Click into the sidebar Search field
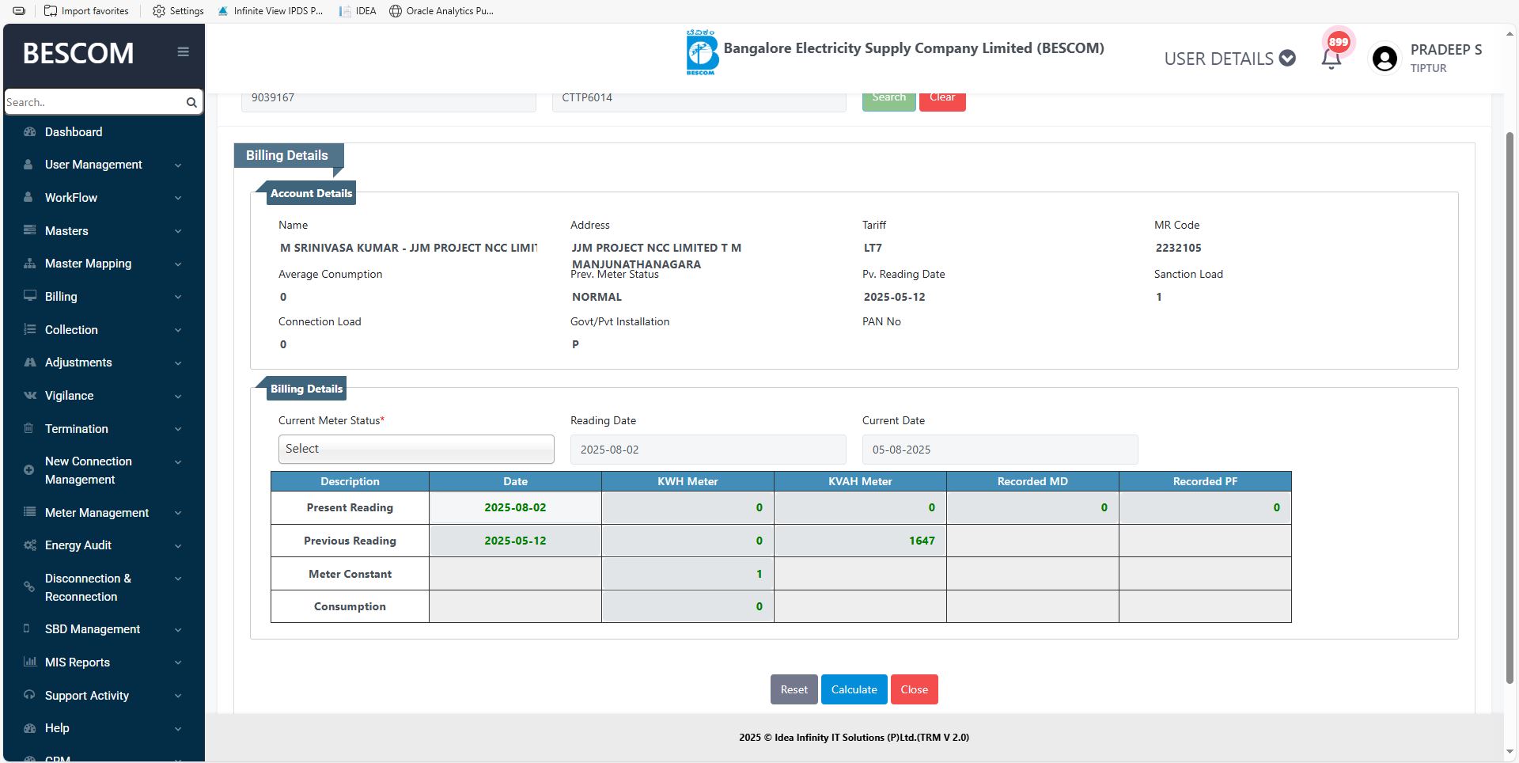 coord(93,103)
